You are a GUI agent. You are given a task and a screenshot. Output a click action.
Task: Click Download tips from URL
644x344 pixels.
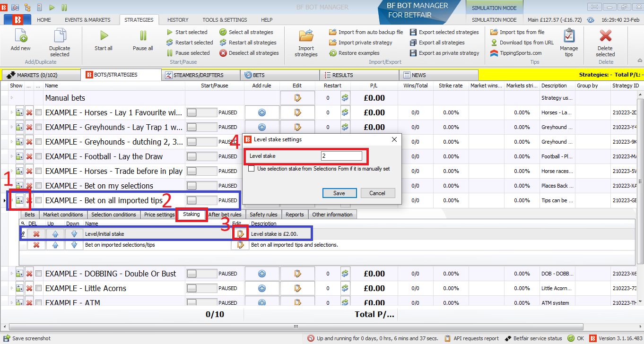coord(522,43)
